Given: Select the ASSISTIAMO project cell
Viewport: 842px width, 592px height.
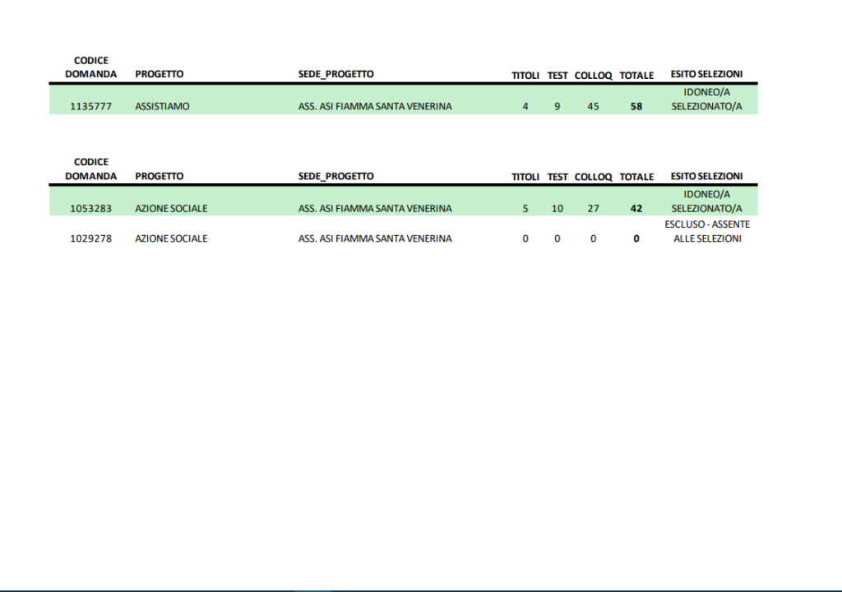Looking at the screenshot, I should pyautogui.click(x=162, y=106).
